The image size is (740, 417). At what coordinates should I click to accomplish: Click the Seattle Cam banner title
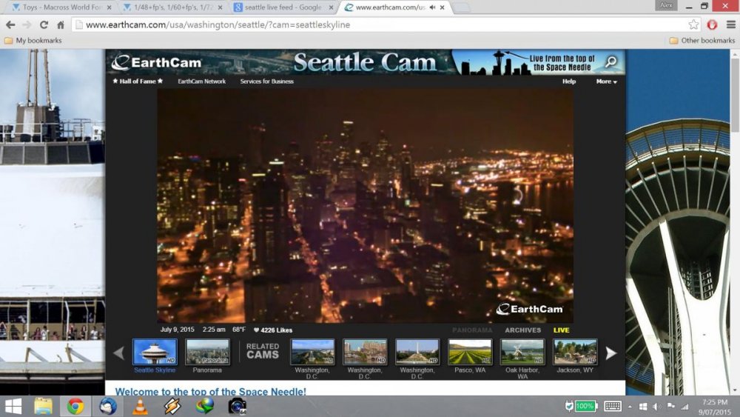tap(365, 62)
